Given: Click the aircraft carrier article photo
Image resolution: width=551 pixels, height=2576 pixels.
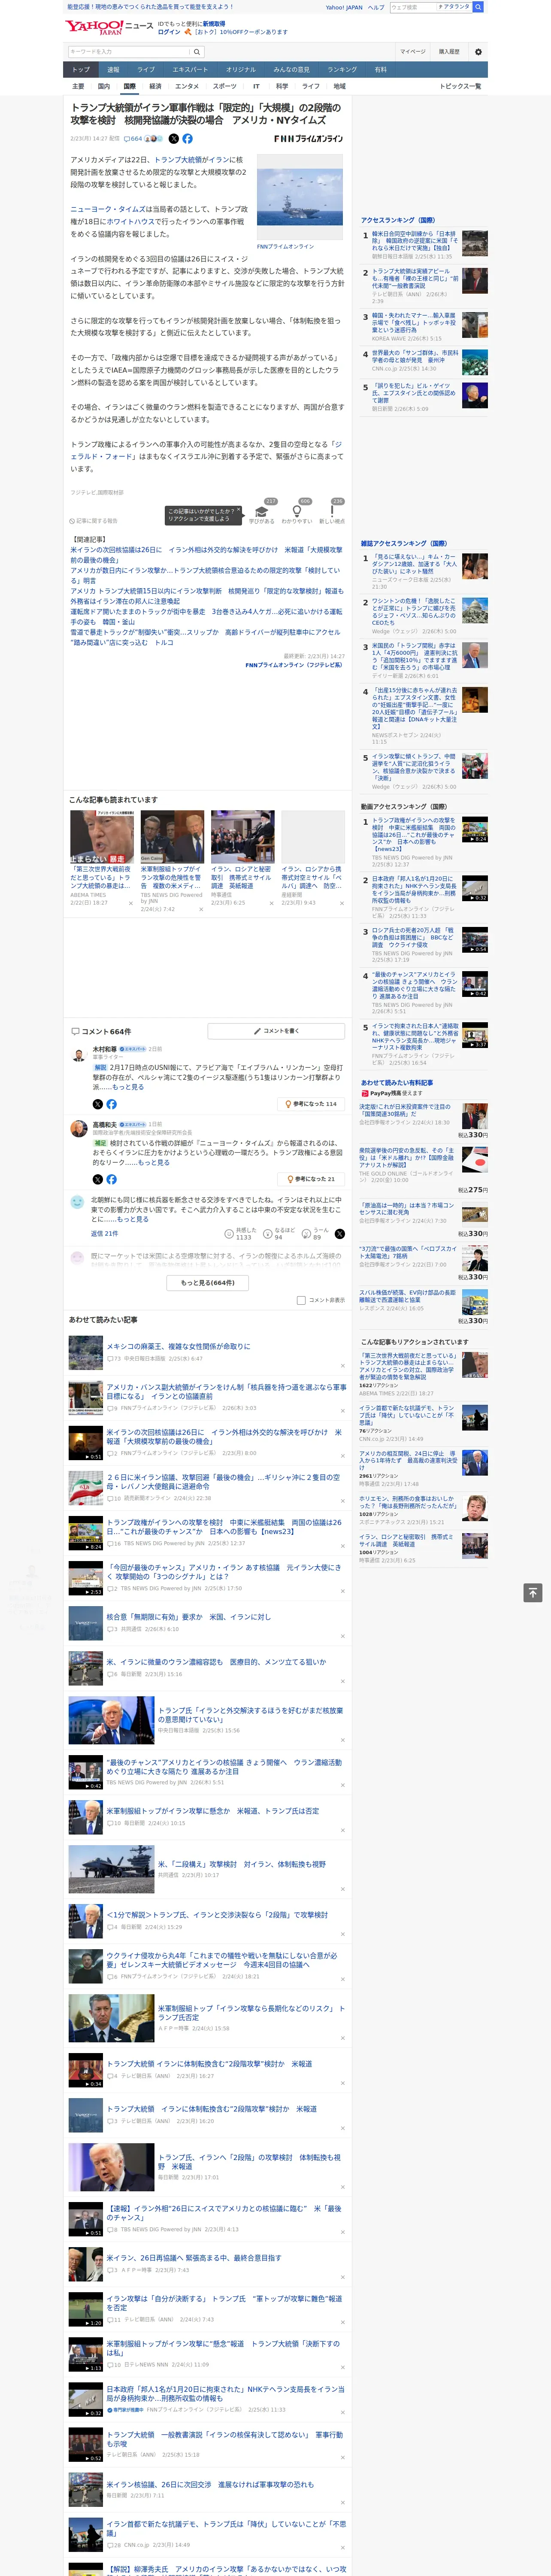Looking at the screenshot, I should tap(299, 197).
